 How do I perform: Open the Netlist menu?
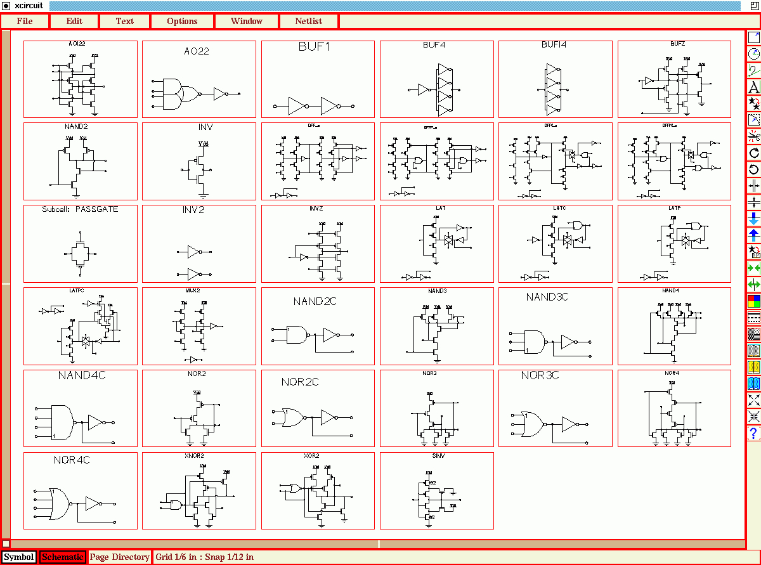308,21
